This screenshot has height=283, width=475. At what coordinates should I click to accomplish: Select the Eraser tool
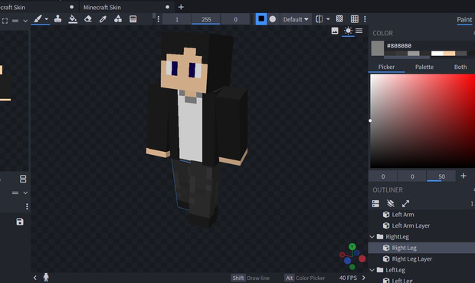(88, 19)
